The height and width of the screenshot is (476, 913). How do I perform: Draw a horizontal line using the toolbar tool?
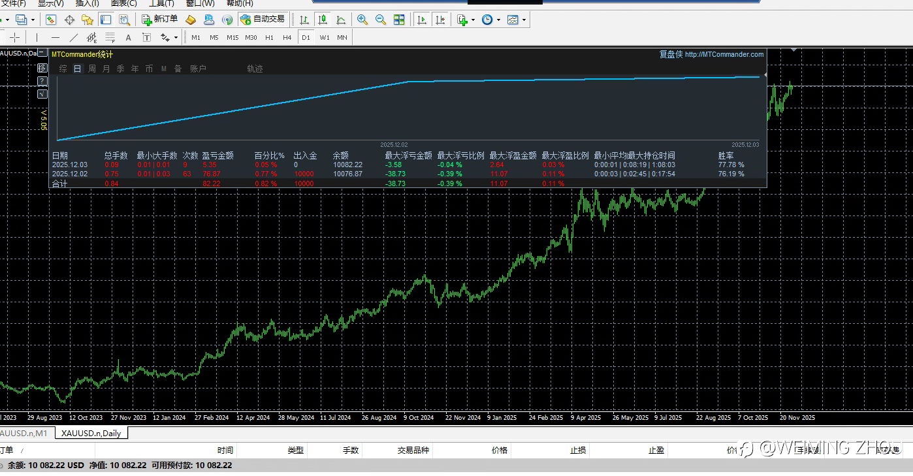coord(55,37)
